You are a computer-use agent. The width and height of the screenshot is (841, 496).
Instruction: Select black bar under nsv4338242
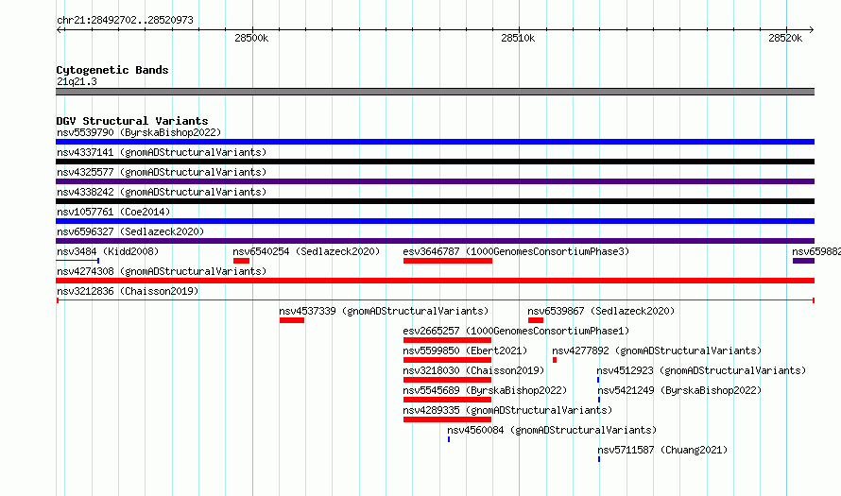[x=435, y=201]
